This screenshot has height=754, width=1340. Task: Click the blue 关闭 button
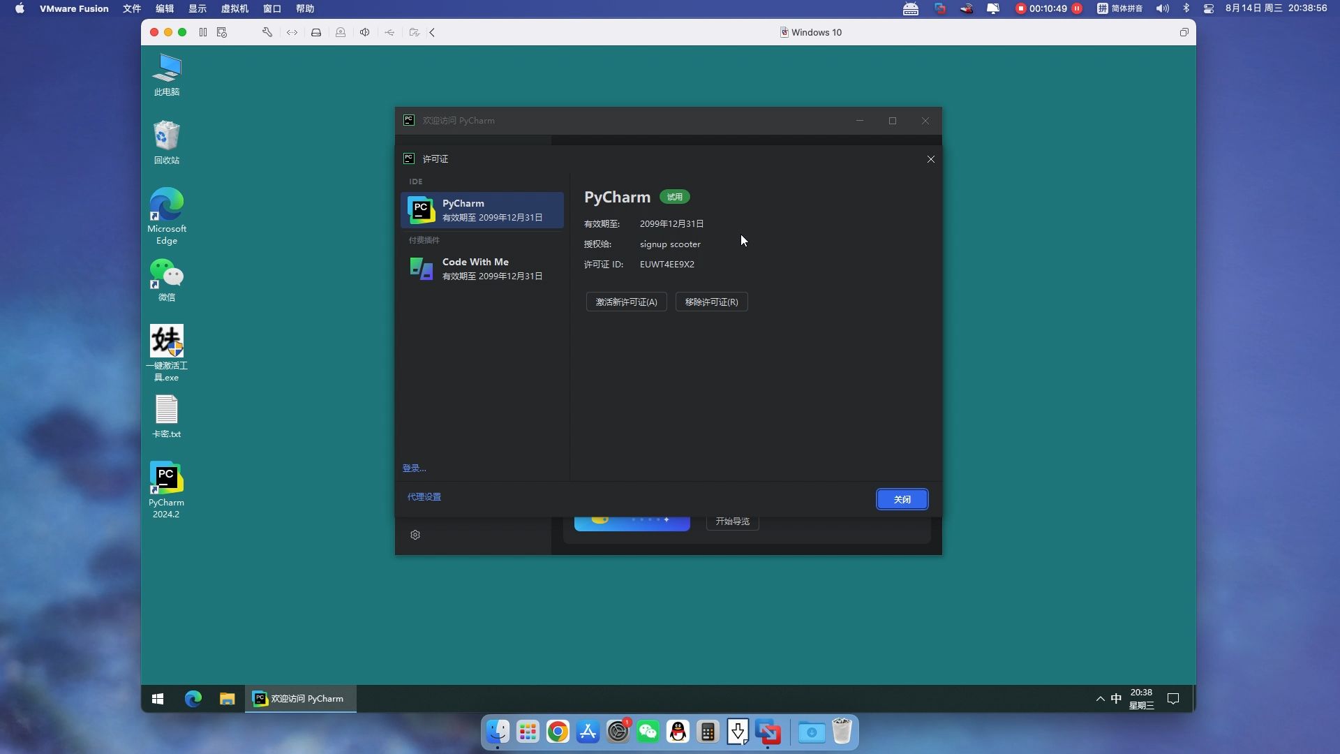[902, 499]
